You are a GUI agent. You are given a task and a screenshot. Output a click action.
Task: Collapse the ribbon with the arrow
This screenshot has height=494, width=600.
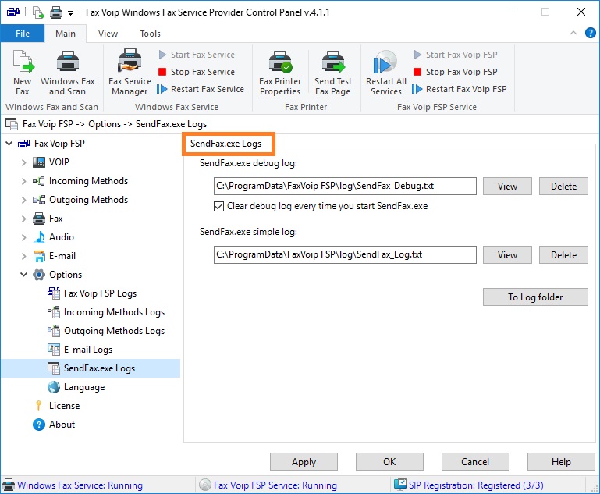pyautogui.click(x=573, y=33)
